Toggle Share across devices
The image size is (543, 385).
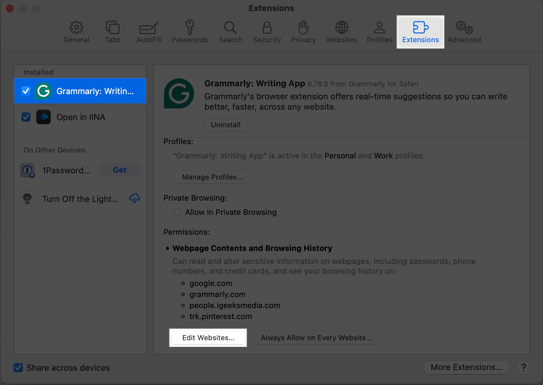18,367
